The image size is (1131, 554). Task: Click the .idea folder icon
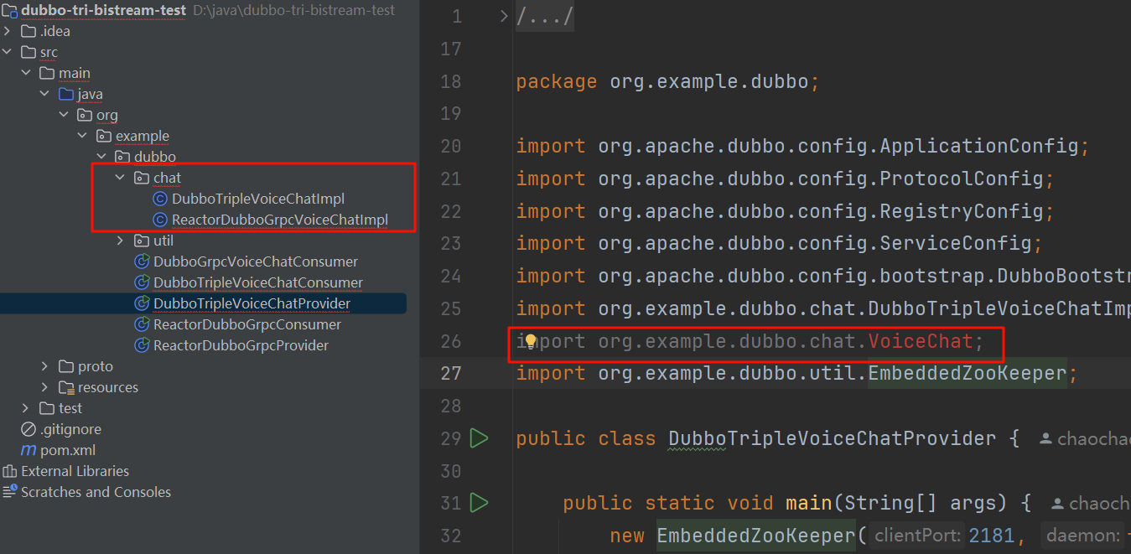(29, 32)
